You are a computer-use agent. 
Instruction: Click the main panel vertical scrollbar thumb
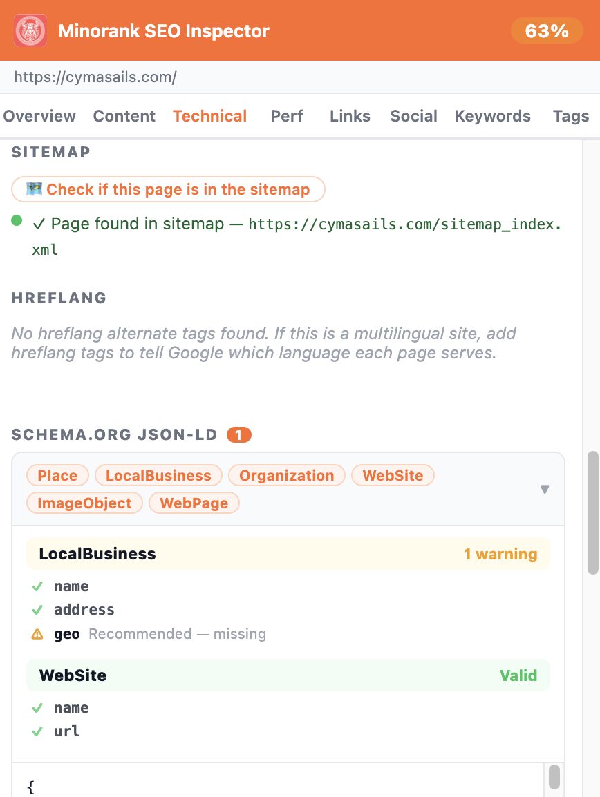pos(593,512)
